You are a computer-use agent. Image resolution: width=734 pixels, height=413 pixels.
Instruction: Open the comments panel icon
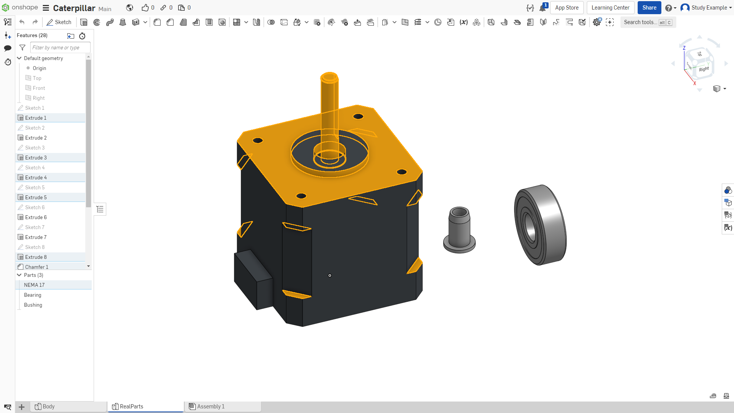coord(8,48)
